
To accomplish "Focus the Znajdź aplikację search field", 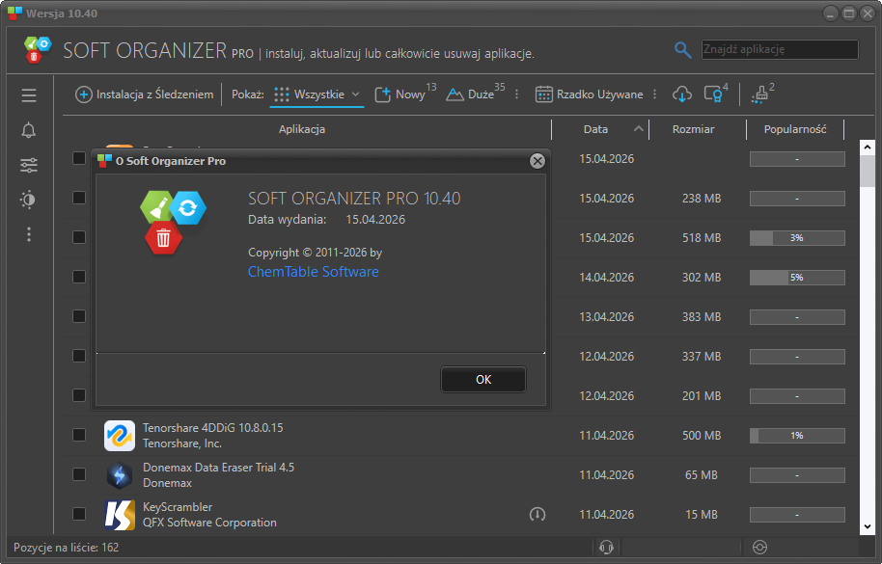I will [x=780, y=49].
